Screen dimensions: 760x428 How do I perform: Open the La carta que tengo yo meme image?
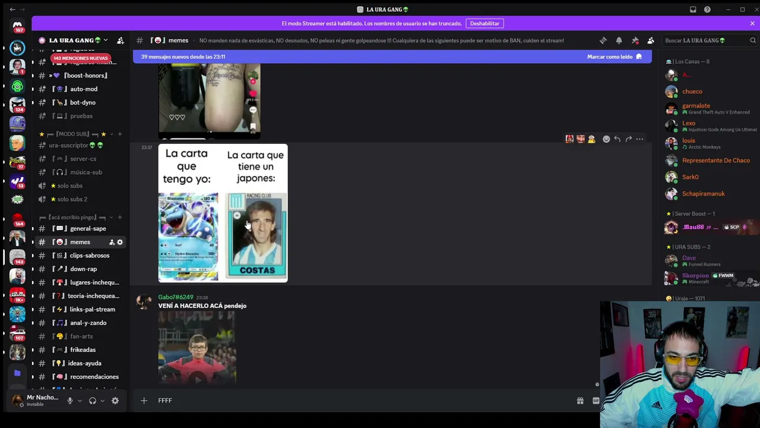[x=223, y=213]
